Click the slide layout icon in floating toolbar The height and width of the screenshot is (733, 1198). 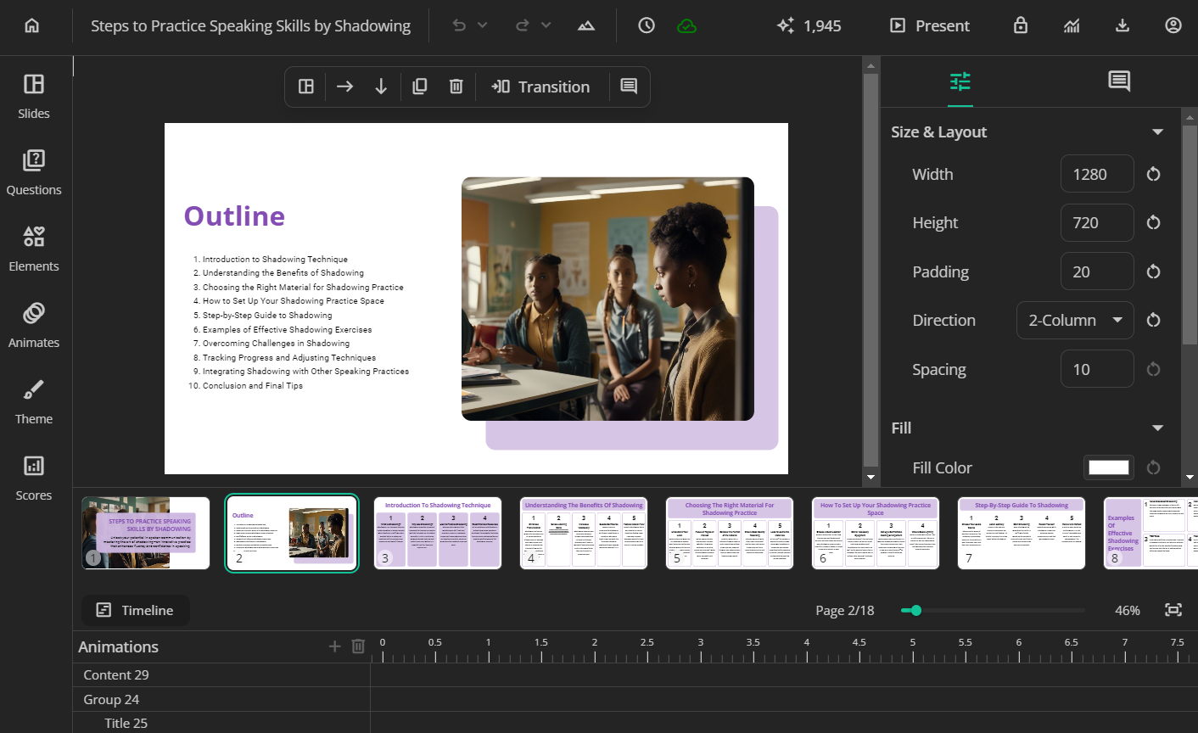coord(306,87)
